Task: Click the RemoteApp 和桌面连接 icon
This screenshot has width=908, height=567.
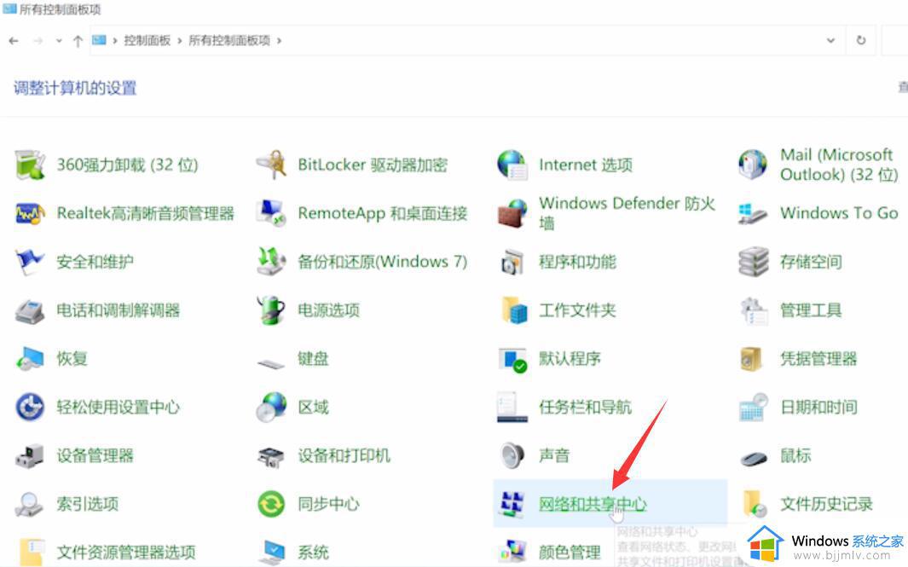Action: tap(272, 214)
